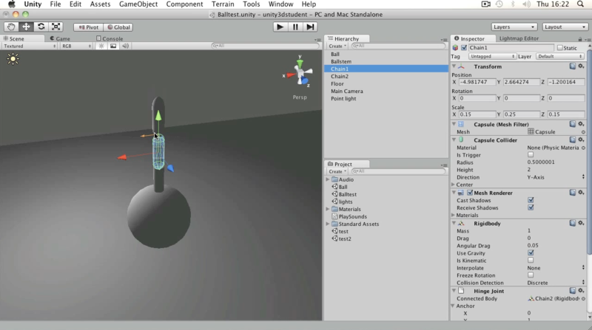Click the Hierarchy search field

click(x=398, y=46)
